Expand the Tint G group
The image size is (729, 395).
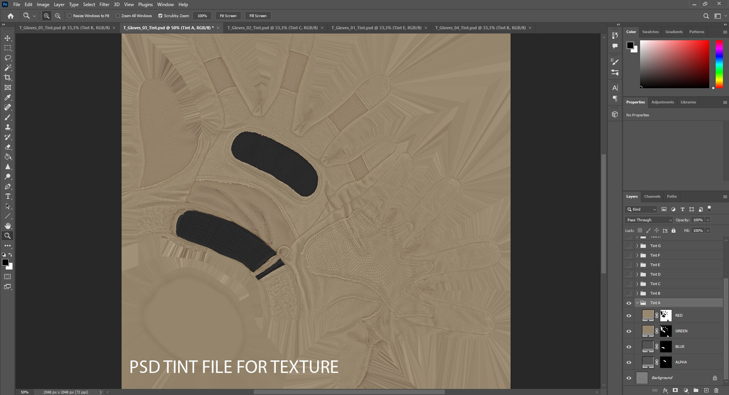coord(637,246)
